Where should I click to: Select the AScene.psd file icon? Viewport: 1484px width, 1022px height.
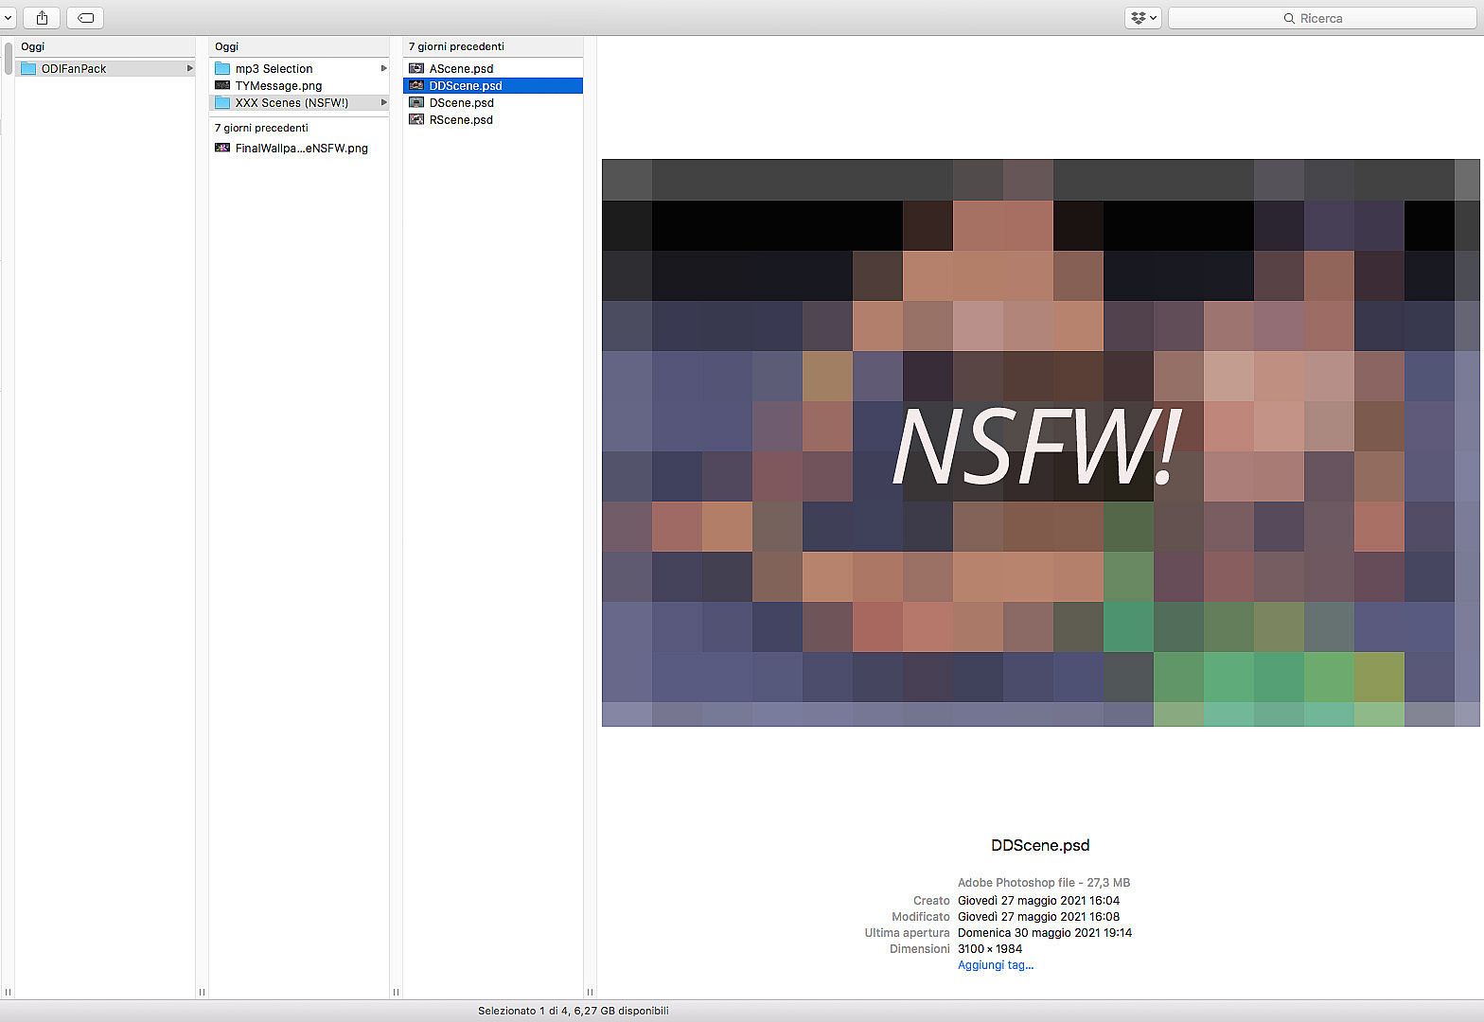(x=416, y=68)
